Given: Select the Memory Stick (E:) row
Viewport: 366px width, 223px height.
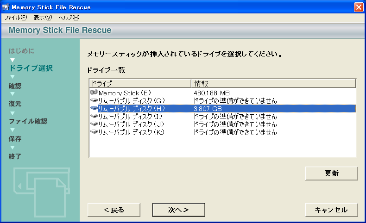Looking at the screenshot, I should (x=223, y=93).
